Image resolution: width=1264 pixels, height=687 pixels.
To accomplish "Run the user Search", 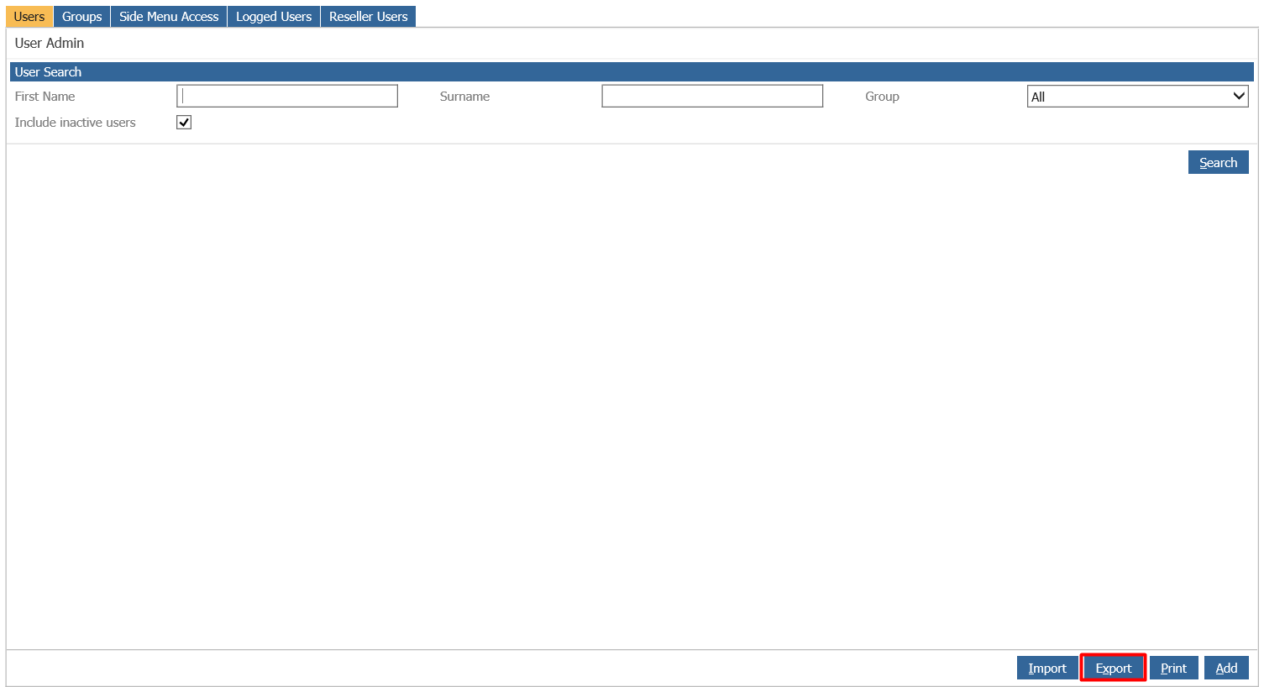I will tap(1218, 162).
